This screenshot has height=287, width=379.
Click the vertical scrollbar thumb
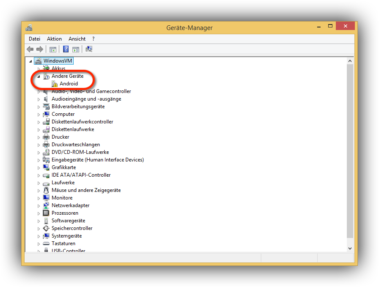(350, 151)
